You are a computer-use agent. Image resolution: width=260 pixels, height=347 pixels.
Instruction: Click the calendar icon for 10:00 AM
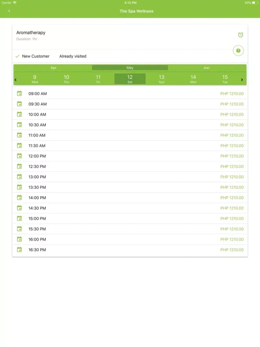coord(19,114)
